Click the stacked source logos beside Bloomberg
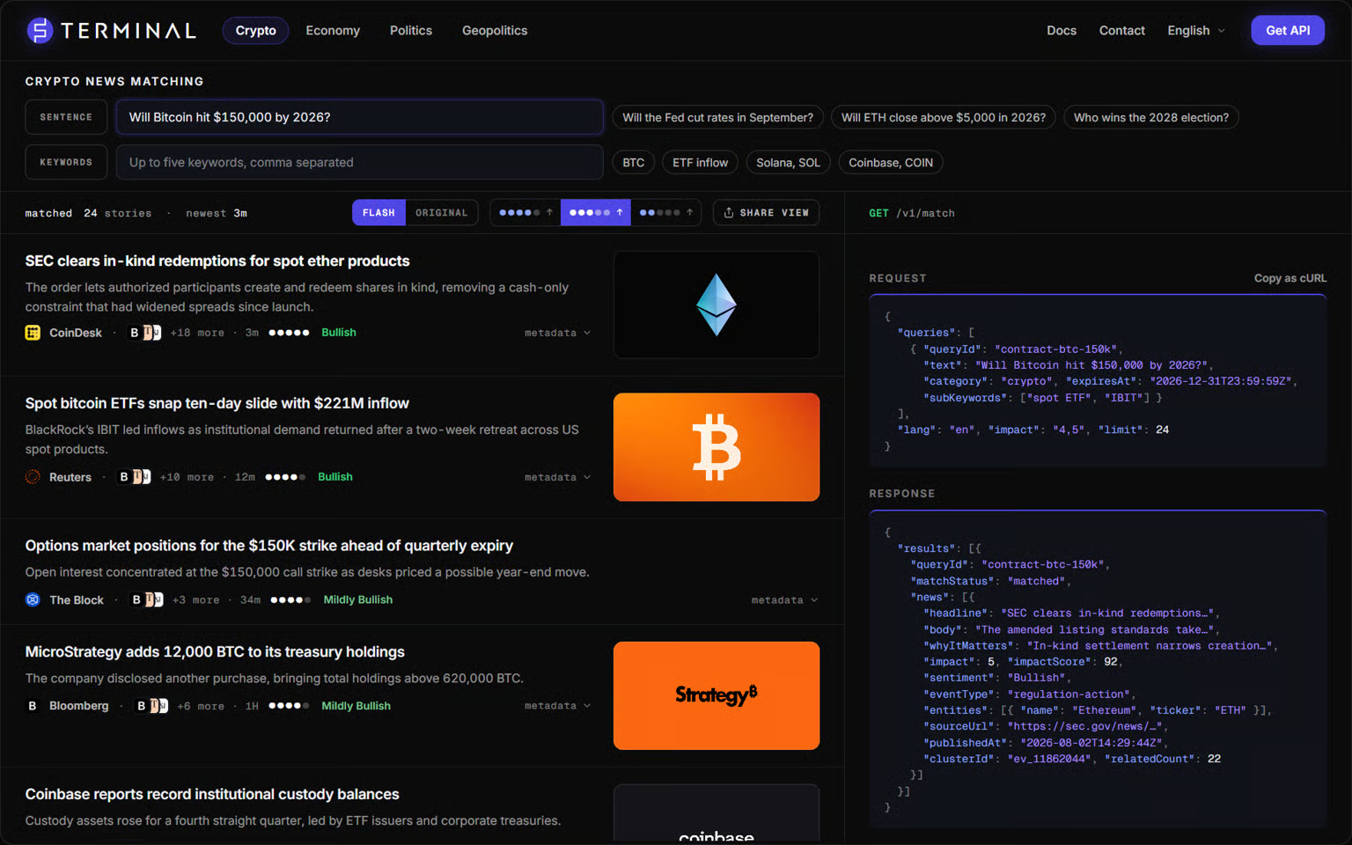Image resolution: width=1352 pixels, height=845 pixels. click(x=152, y=706)
